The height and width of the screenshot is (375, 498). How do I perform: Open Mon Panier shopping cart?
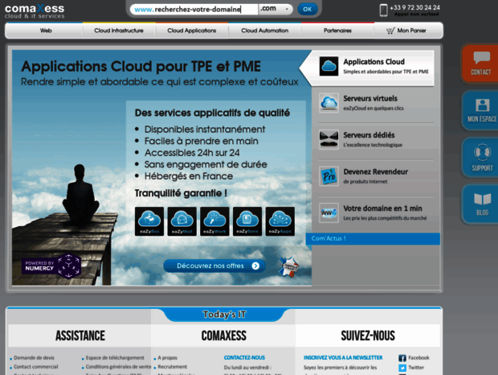pyautogui.click(x=407, y=31)
